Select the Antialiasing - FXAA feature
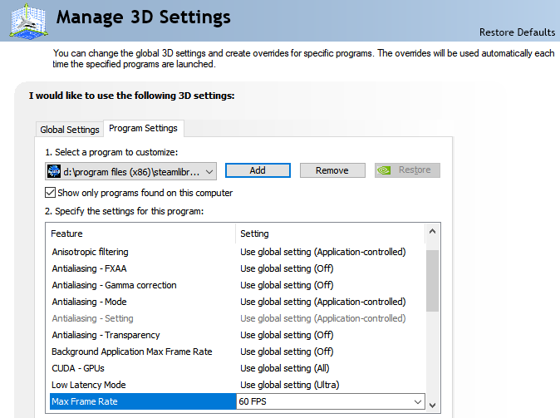 coord(89,268)
